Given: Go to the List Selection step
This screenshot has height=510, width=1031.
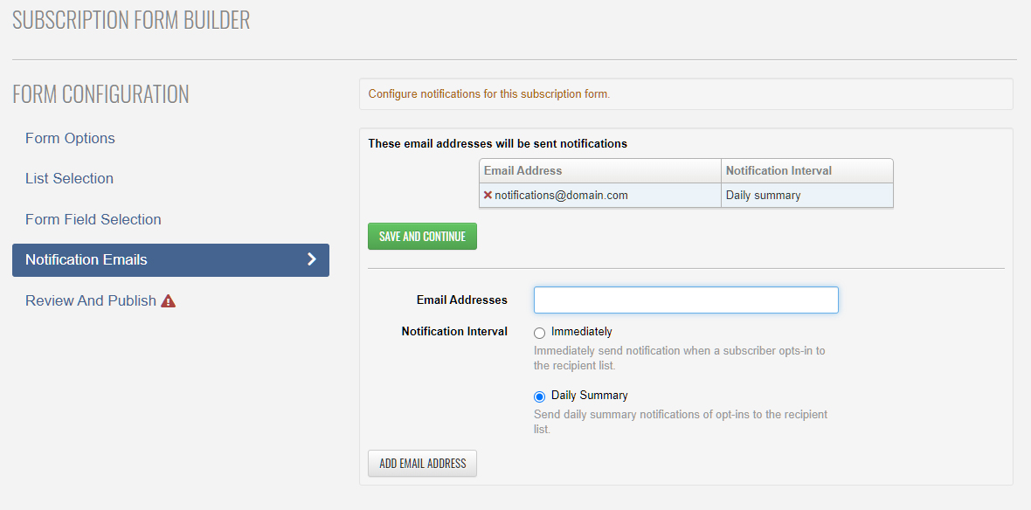Looking at the screenshot, I should (69, 178).
